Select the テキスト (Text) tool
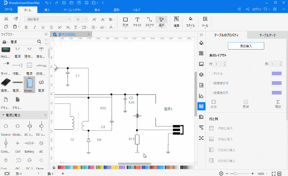 137,22
